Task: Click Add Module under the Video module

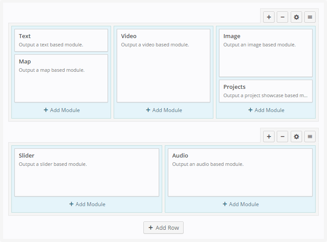Action: pos(164,110)
